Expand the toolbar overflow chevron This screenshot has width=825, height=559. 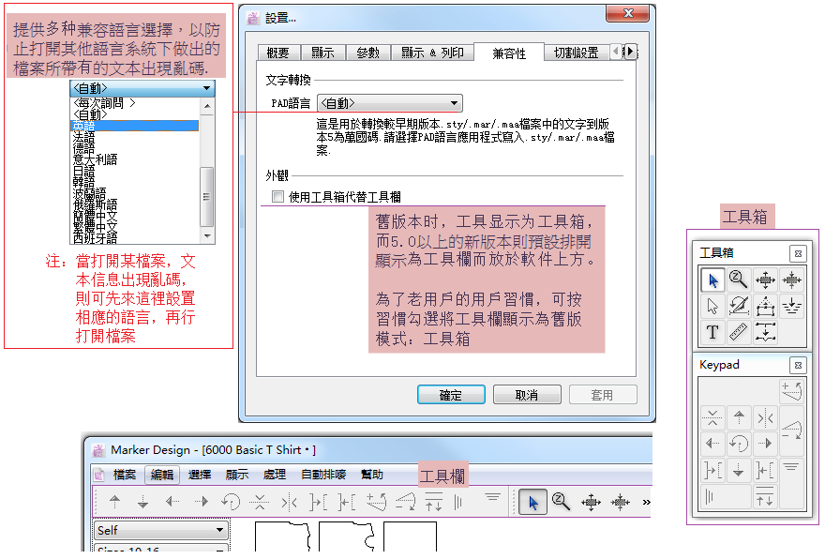pyautogui.click(x=646, y=502)
